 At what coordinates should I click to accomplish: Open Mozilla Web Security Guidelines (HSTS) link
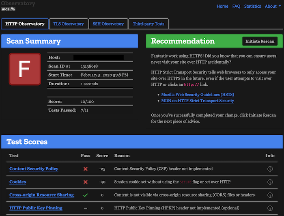coord(198,95)
